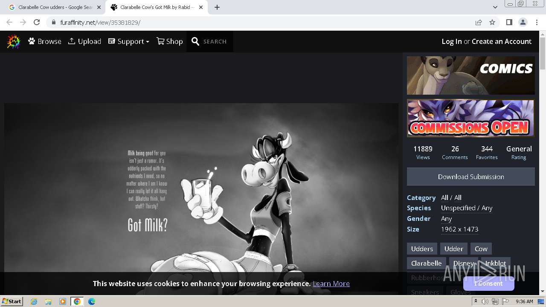
Task: Click the Chrome taskbar icon
Action: click(77, 301)
